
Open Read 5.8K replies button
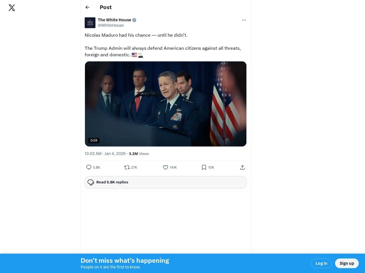166,182
